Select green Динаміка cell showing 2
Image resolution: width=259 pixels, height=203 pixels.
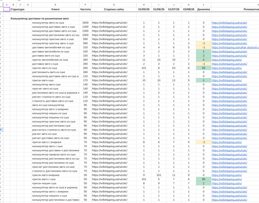[203, 56]
